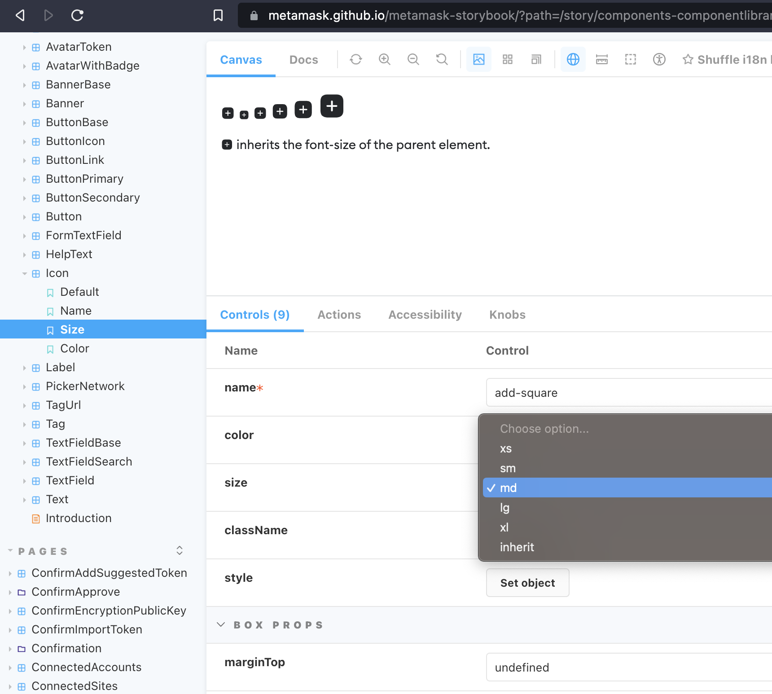Choose xl from the size dropdown
Screen dimensions: 772x694
(504, 527)
